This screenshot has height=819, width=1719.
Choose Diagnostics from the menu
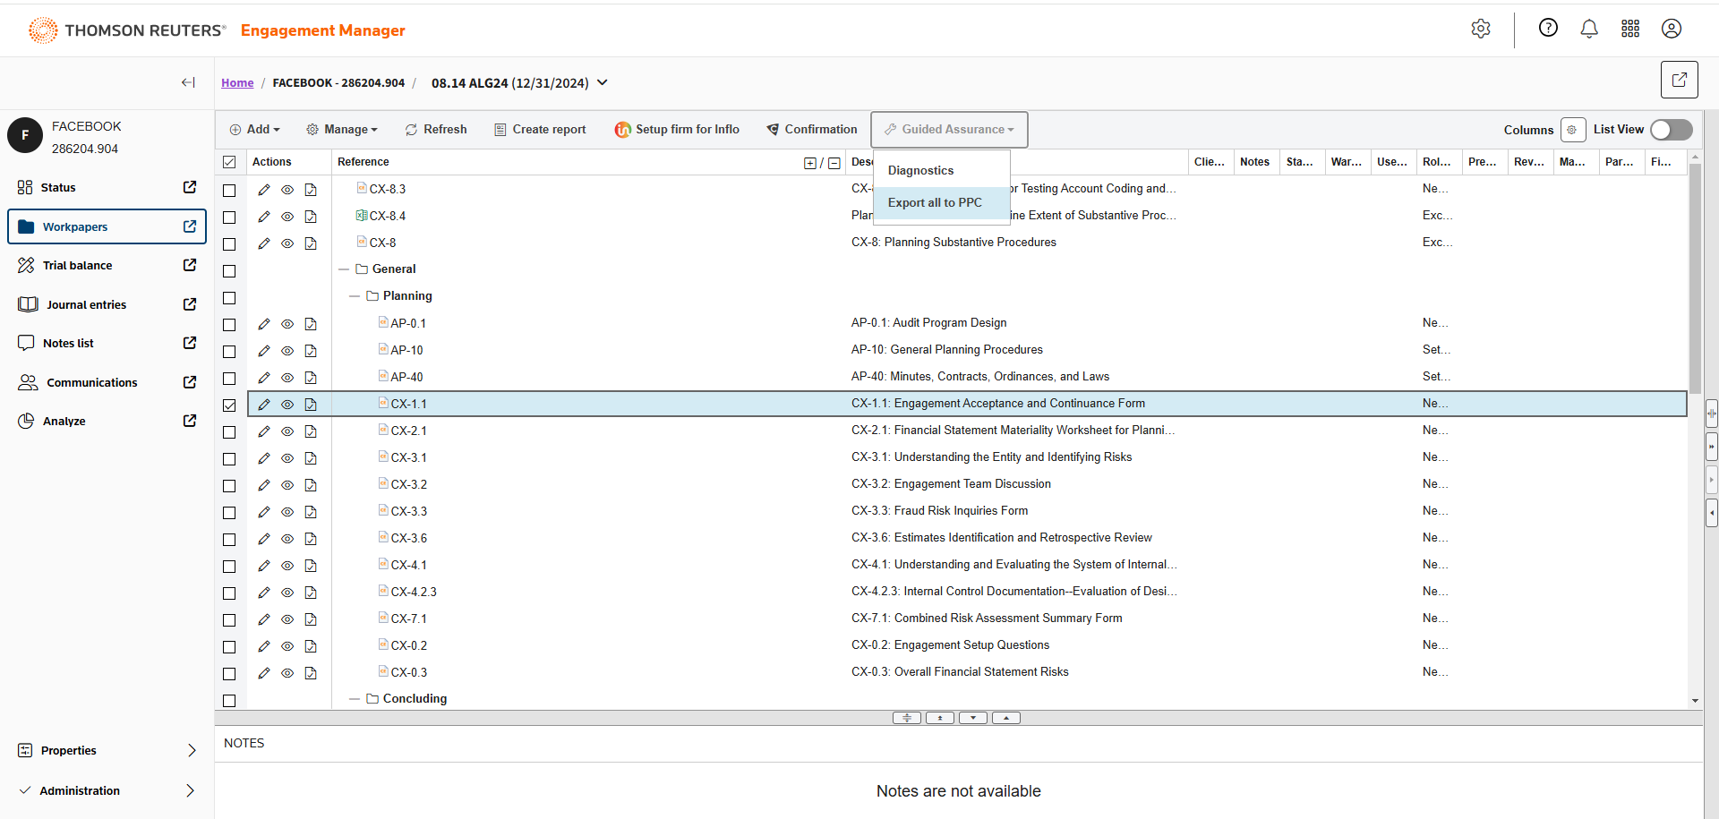[920, 171]
